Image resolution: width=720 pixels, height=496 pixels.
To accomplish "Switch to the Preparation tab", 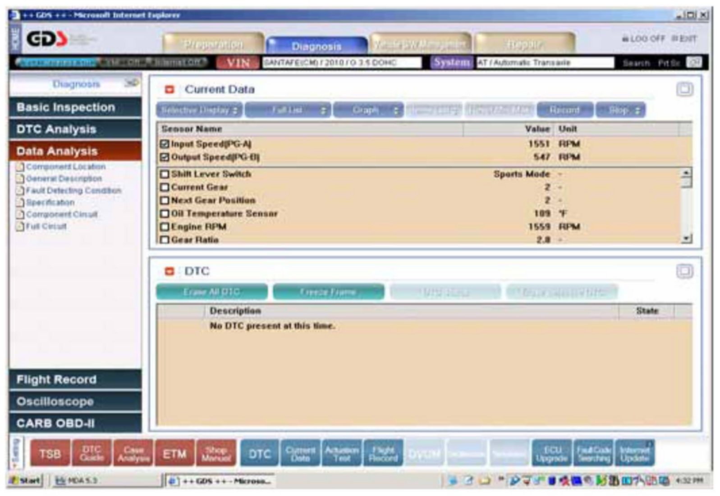I will pyautogui.click(x=213, y=45).
